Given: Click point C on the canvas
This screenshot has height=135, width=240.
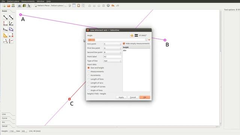Looking at the screenshot, I should [x=69, y=99].
